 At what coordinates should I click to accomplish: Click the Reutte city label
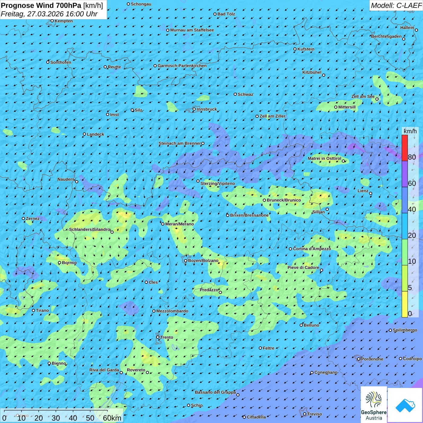click(x=114, y=67)
